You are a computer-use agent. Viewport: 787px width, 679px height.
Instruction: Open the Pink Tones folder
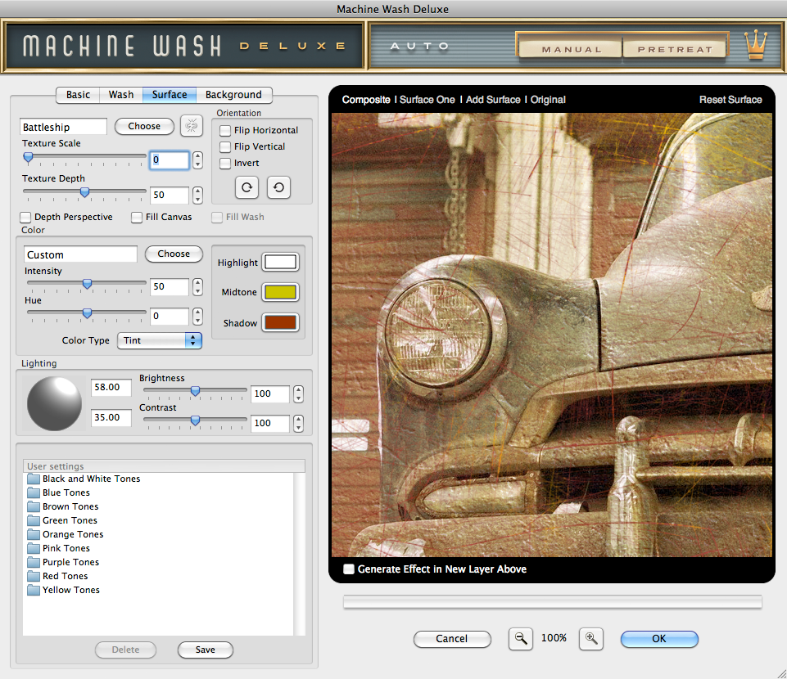tap(58, 548)
